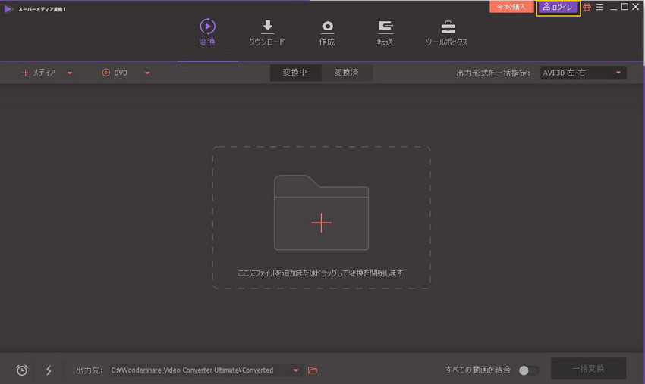Maximize the window
645x384 pixels.
coord(625,7)
